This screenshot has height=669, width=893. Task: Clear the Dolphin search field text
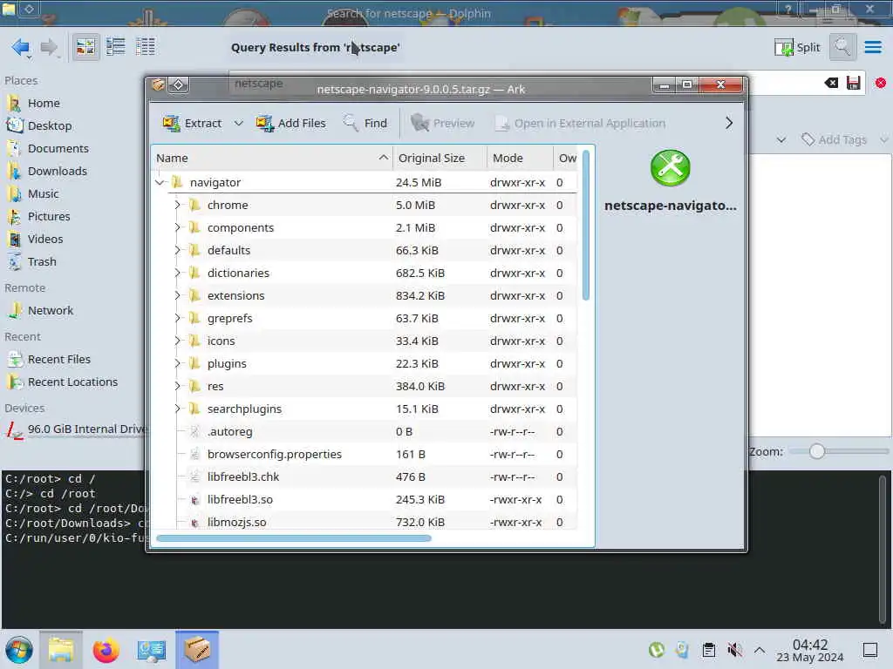tap(831, 83)
